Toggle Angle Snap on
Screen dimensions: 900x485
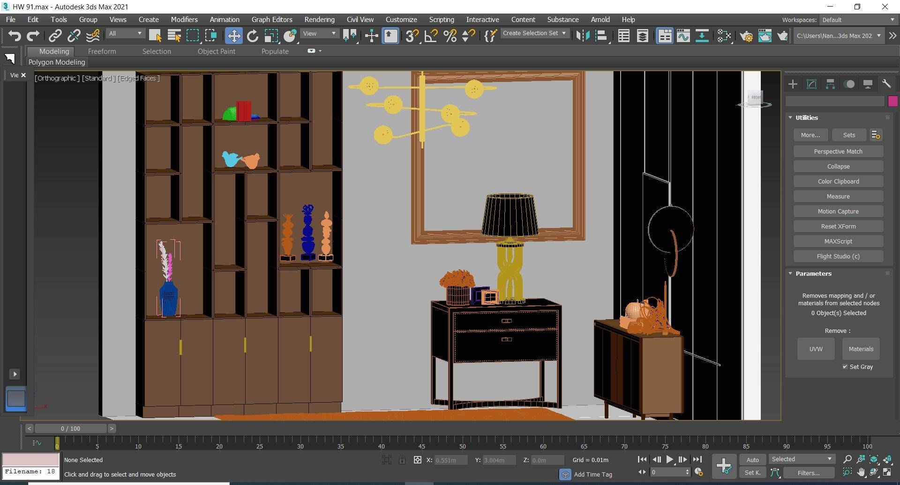click(430, 36)
